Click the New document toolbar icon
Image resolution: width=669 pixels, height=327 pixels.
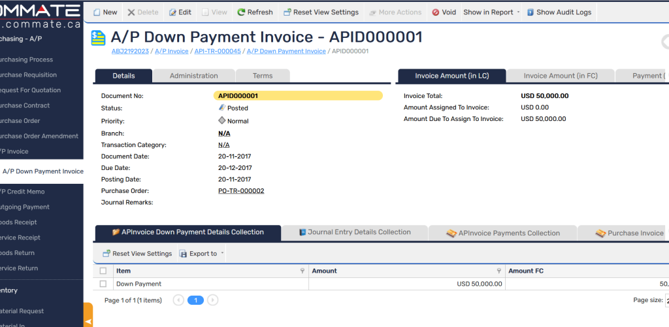tap(97, 12)
